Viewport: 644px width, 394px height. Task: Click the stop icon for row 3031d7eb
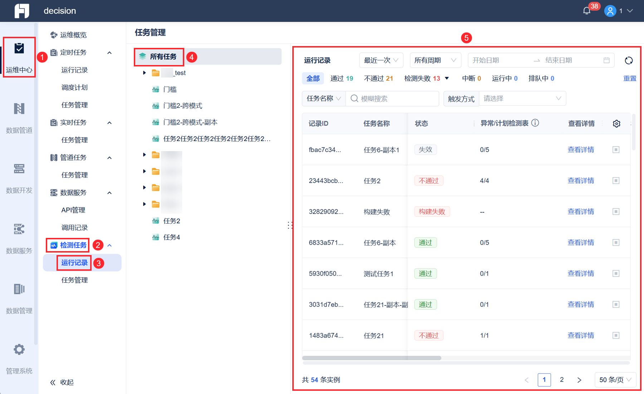[616, 304]
